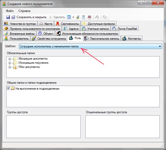Image resolution: width=166 pixels, height=150 pixels.
Task: Expand the Мои документы tree node
Action: pos(10,67)
